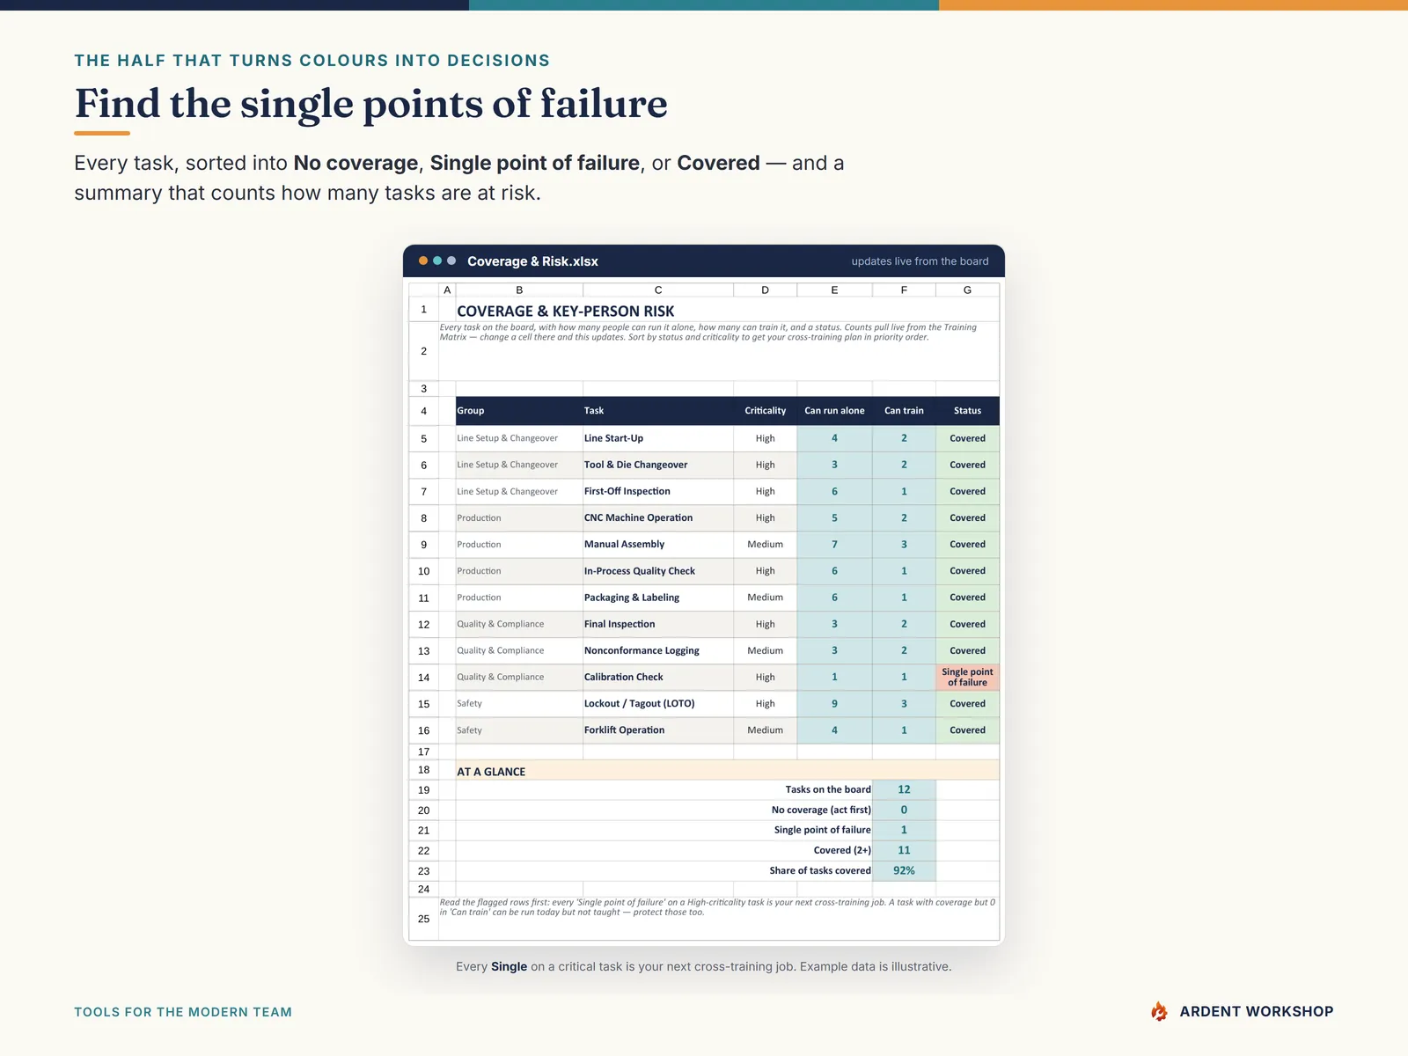Click the AT A GLANCE section header
Viewport: 1408px width, 1056px height.
tap(727, 771)
